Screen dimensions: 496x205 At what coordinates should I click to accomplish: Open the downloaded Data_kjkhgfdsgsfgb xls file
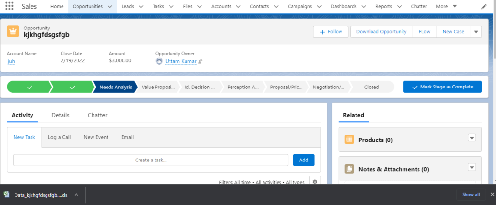[x=41, y=195]
